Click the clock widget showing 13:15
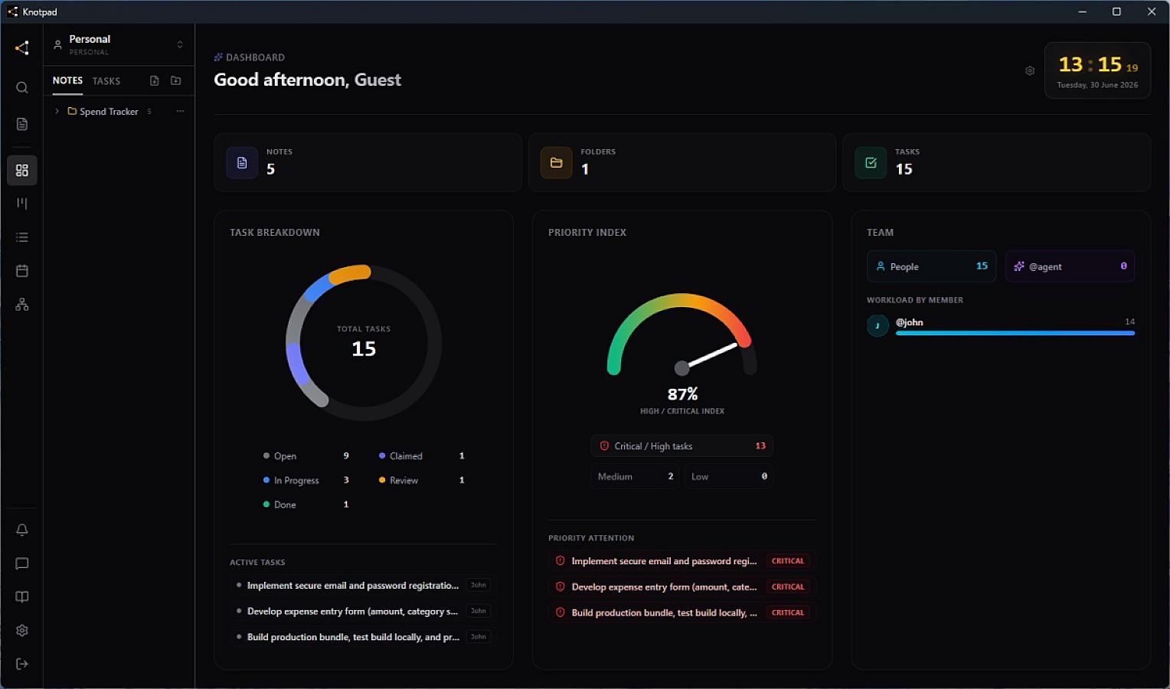1170x689 pixels. tap(1097, 70)
